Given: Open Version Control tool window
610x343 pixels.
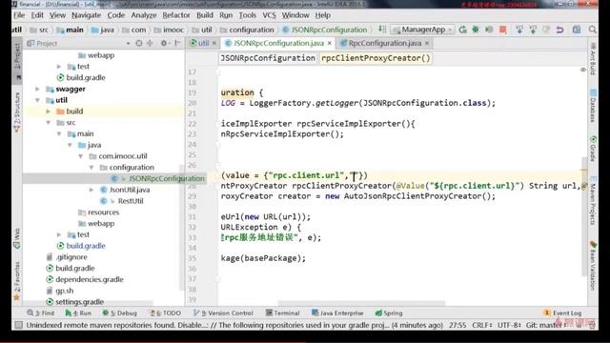Looking at the screenshot, I should 223,313.
